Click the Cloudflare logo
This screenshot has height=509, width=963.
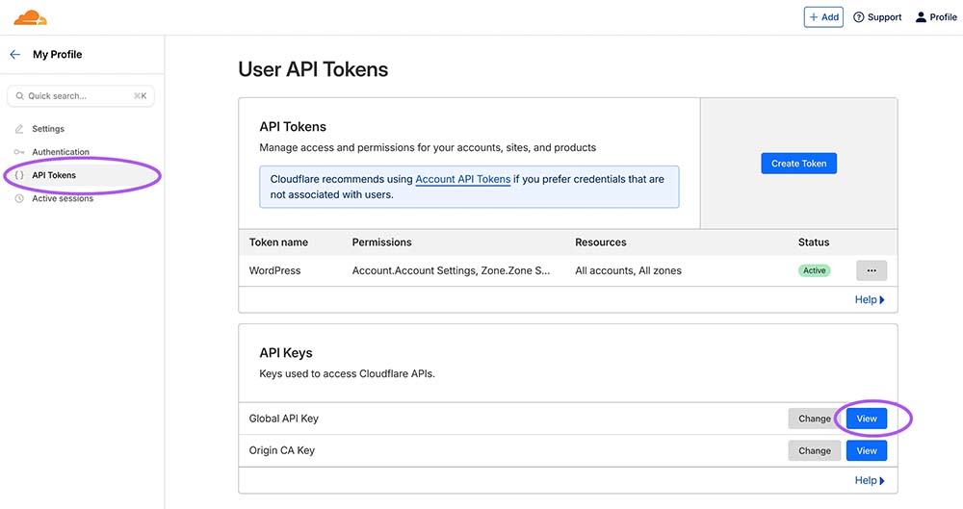point(30,17)
